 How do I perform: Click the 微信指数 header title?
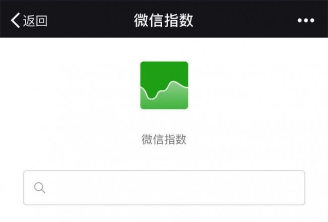[x=164, y=20]
